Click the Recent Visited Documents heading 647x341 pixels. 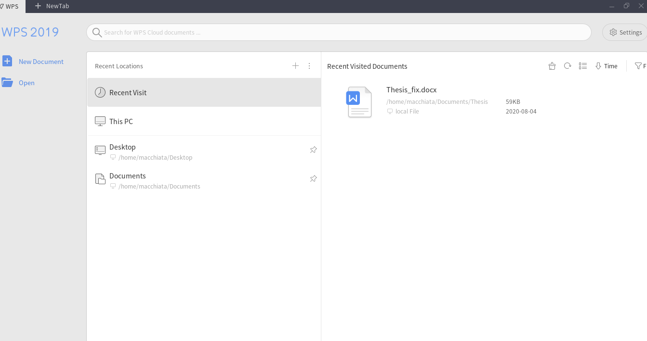[x=367, y=66]
